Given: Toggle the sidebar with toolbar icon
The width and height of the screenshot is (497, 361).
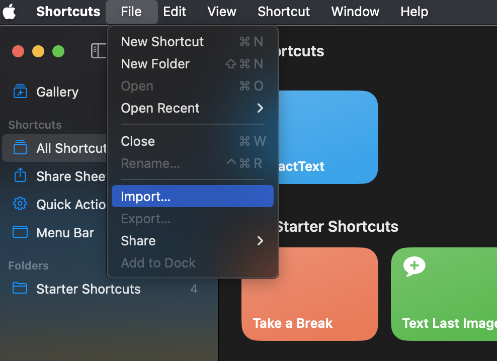Looking at the screenshot, I should (x=99, y=51).
